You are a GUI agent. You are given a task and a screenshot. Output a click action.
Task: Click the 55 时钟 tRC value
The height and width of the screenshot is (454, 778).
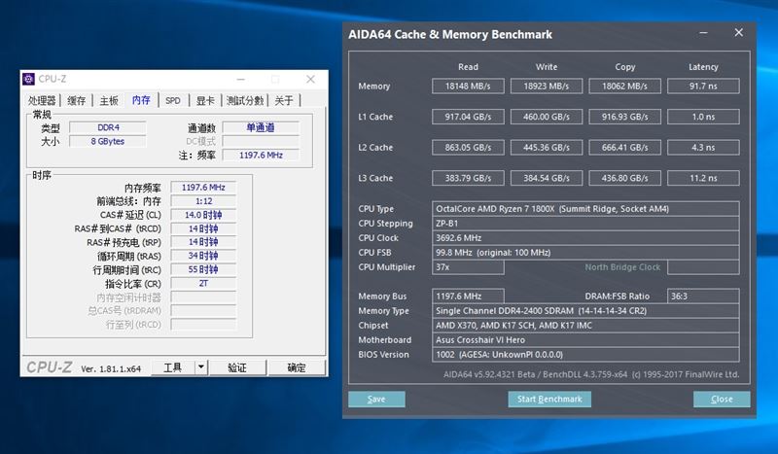(x=203, y=269)
